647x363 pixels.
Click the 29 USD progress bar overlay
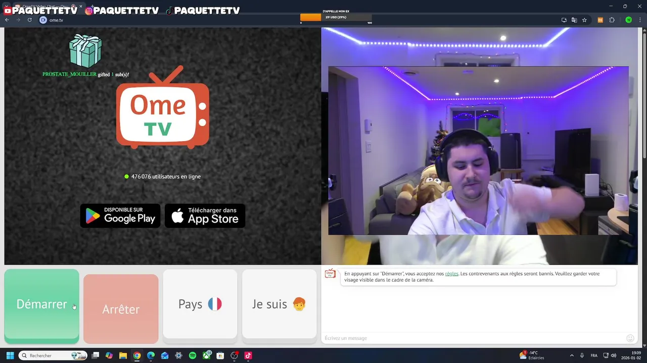pyautogui.click(x=336, y=17)
